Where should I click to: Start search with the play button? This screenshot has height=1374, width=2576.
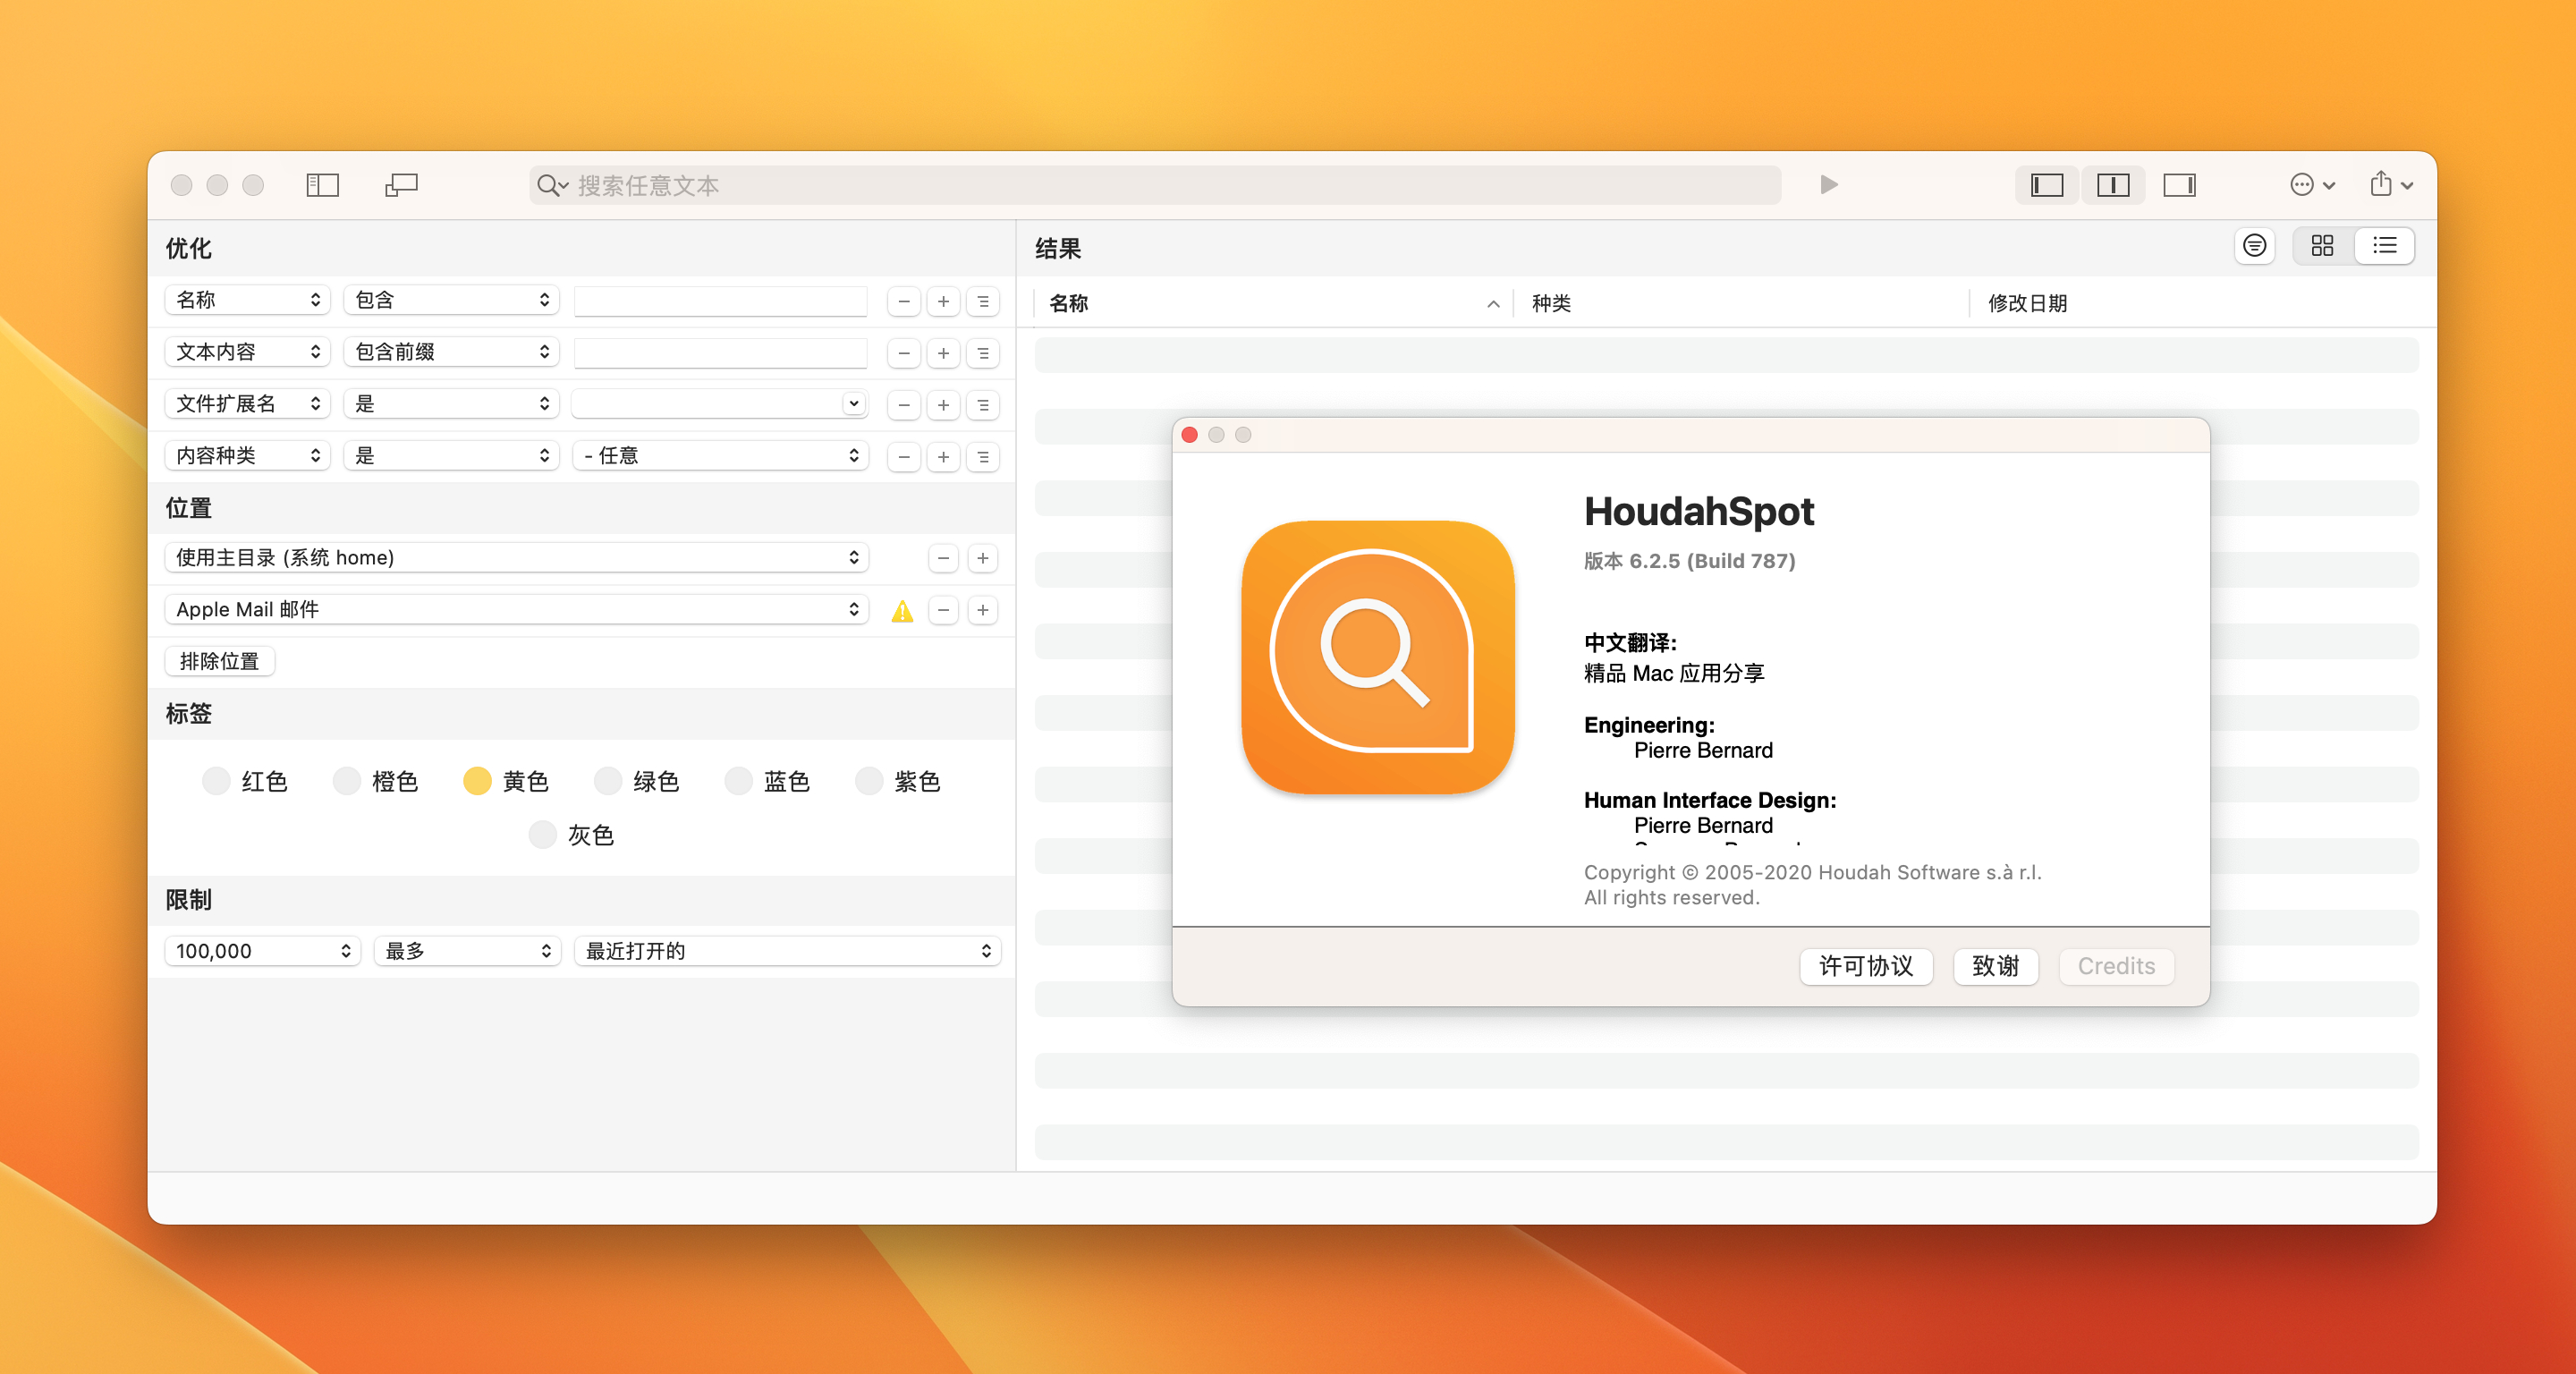point(1828,185)
